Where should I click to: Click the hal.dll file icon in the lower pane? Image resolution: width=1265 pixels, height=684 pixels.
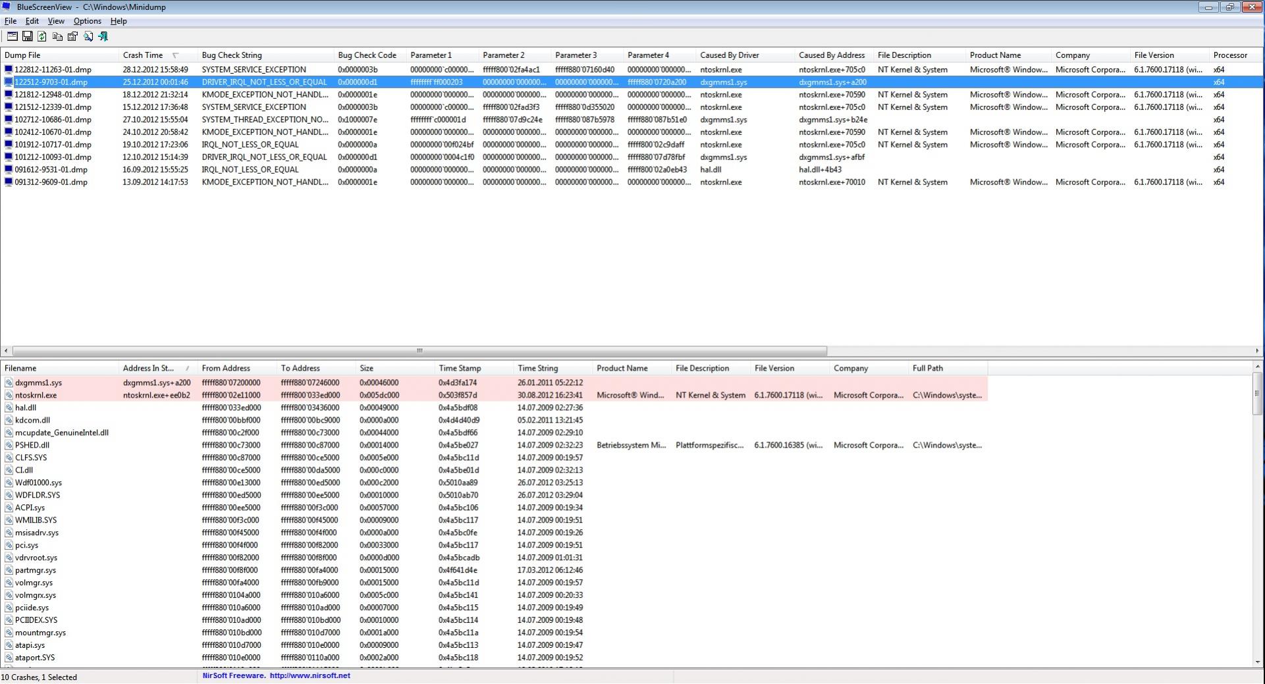[9, 408]
